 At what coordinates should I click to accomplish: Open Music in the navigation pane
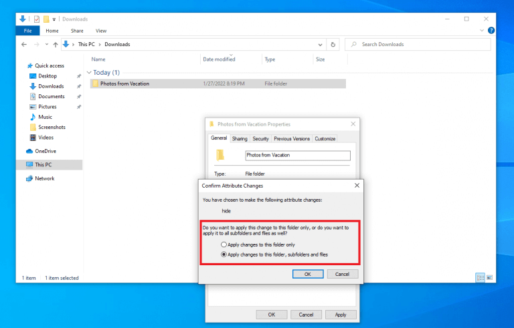46,117
